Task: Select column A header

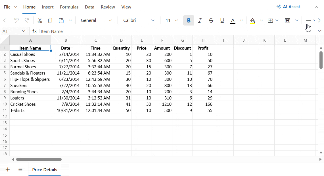Action: (x=30, y=40)
